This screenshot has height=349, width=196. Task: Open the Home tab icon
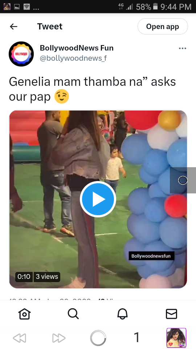pos(24,314)
